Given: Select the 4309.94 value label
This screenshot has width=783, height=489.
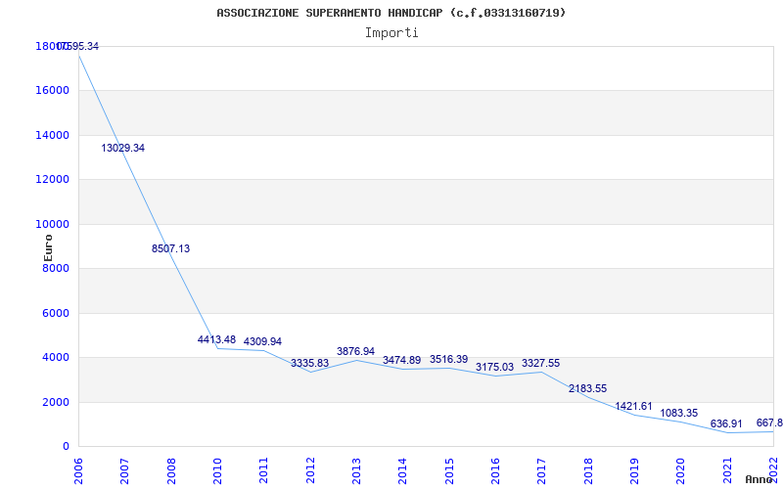Looking at the screenshot, I should coord(262,342).
